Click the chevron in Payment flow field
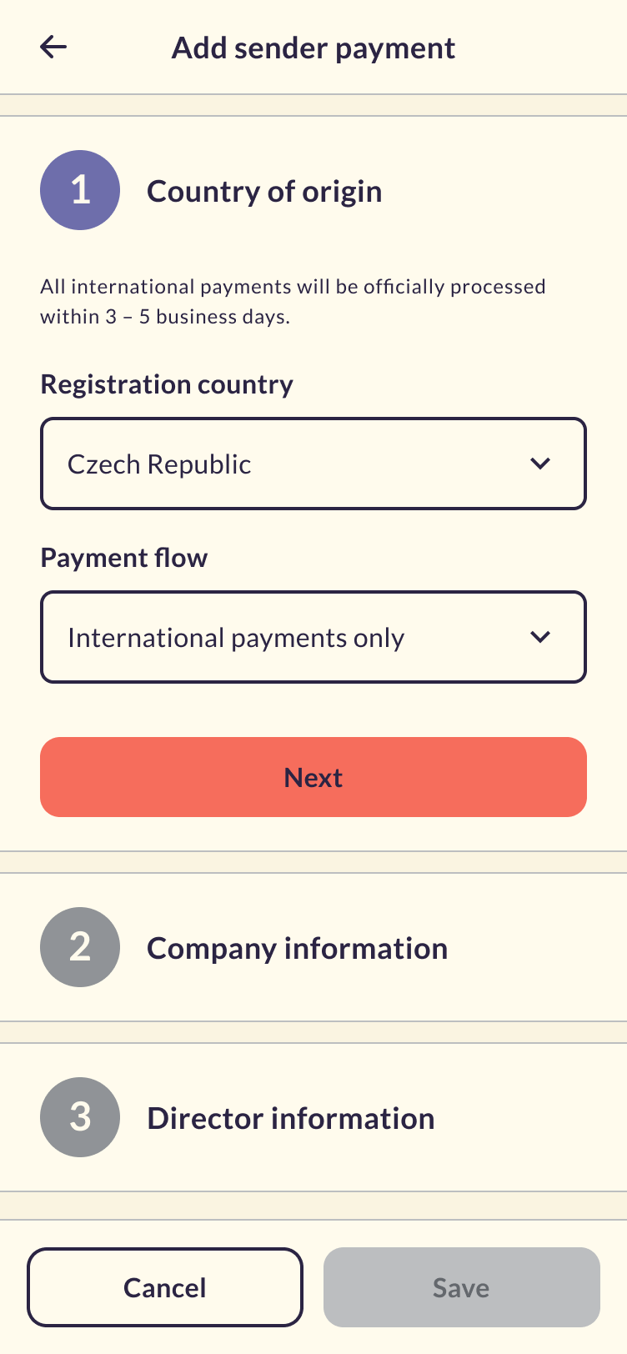Screen dimensions: 627x1354 pyautogui.click(x=540, y=637)
